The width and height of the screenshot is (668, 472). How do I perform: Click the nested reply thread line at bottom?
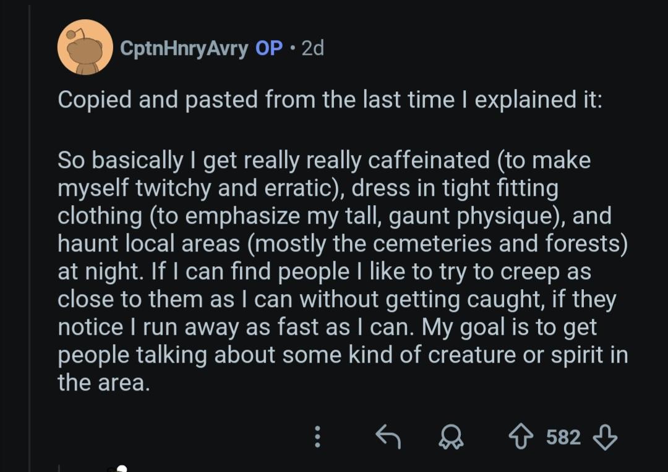[x=59, y=468]
